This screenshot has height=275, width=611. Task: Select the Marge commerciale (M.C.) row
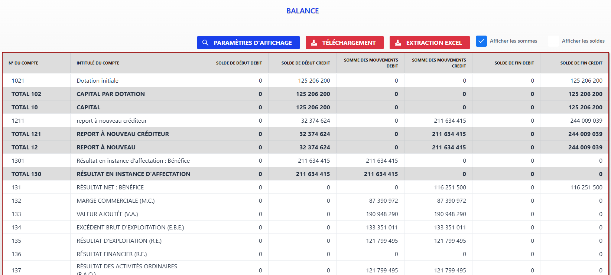(x=116, y=201)
